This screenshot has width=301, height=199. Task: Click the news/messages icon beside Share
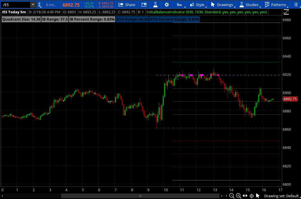[144, 5]
